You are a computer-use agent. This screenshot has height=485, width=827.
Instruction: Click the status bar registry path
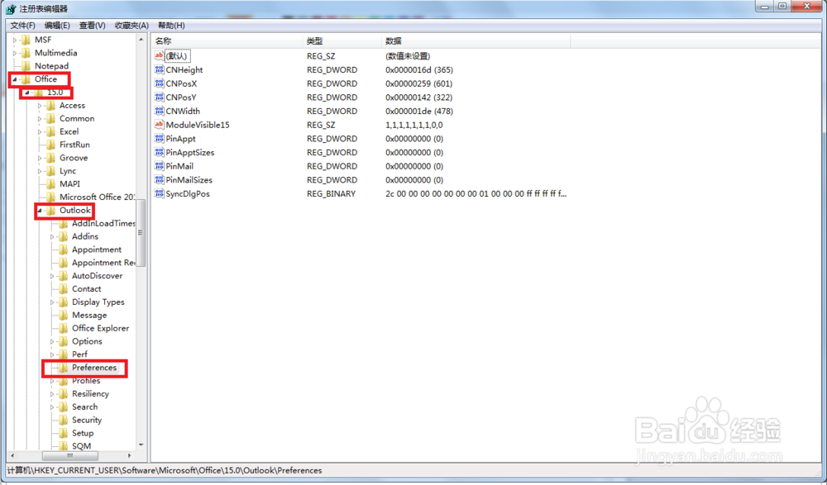pos(165,470)
